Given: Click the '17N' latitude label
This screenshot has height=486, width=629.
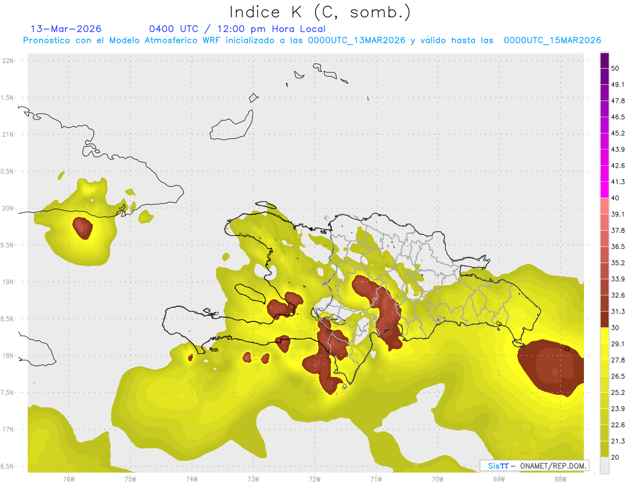Looking at the screenshot, I should tap(8, 430).
